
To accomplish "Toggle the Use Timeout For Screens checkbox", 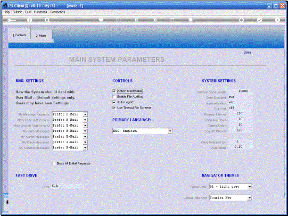I will point(114,107).
